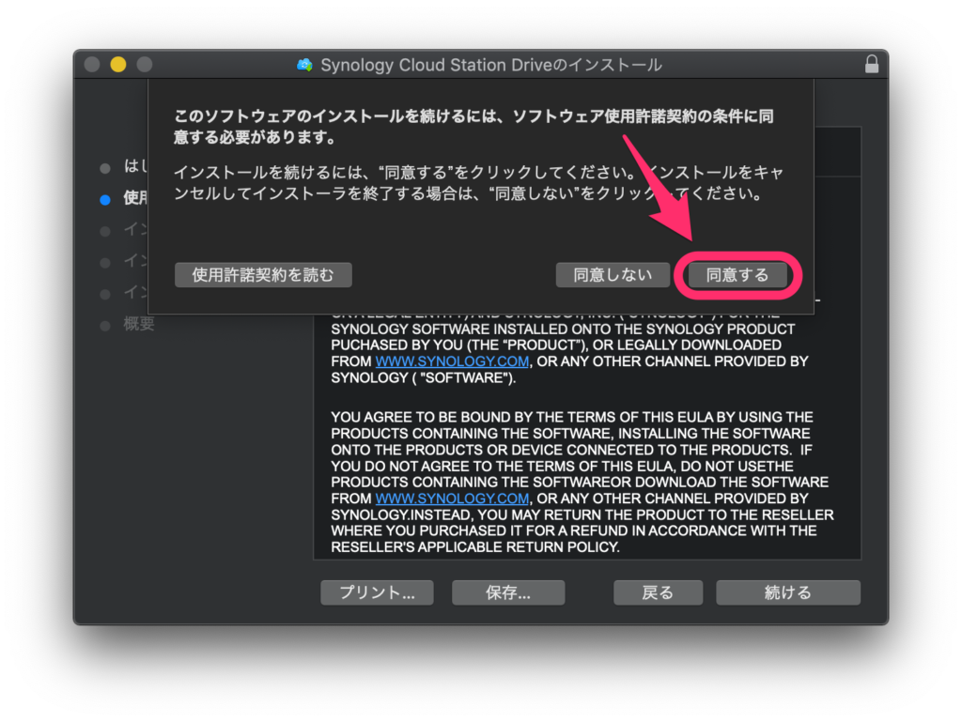Open the license via 使用許諾契約を読む button

[262, 275]
